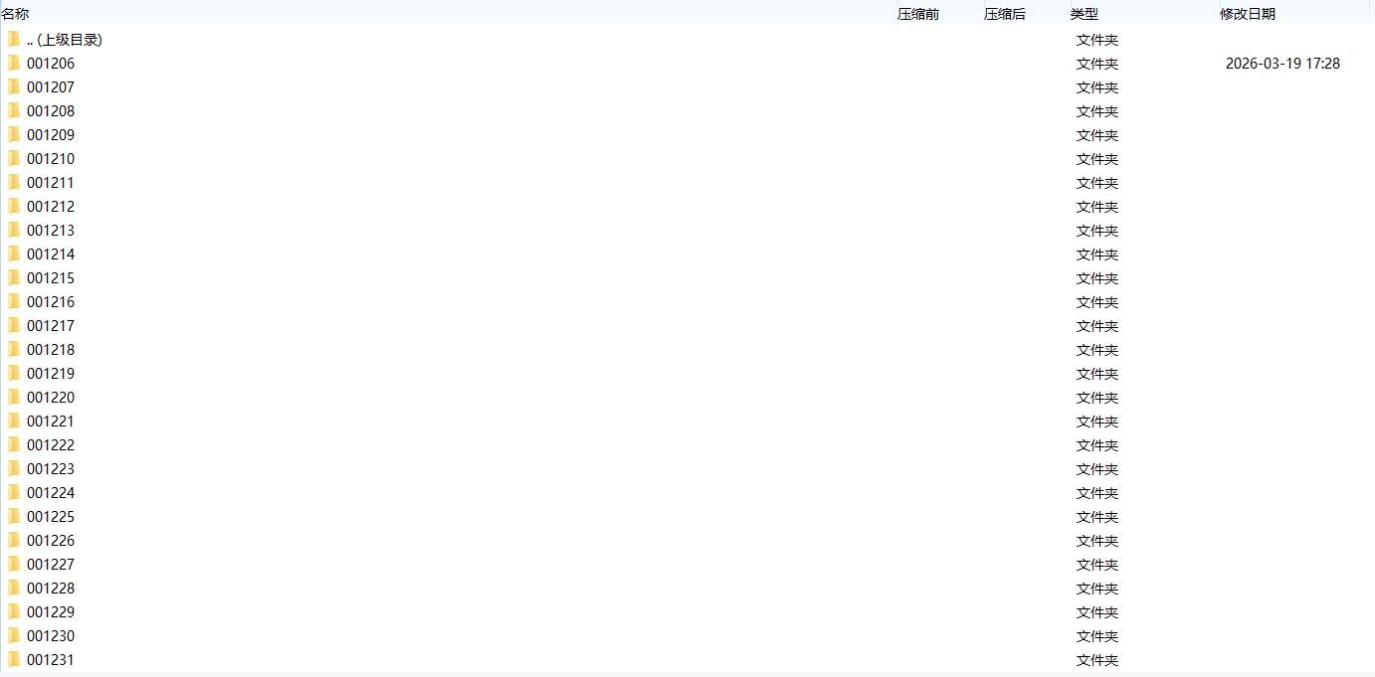Click the 压缩后 column header
The image size is (1375, 677).
point(1004,14)
